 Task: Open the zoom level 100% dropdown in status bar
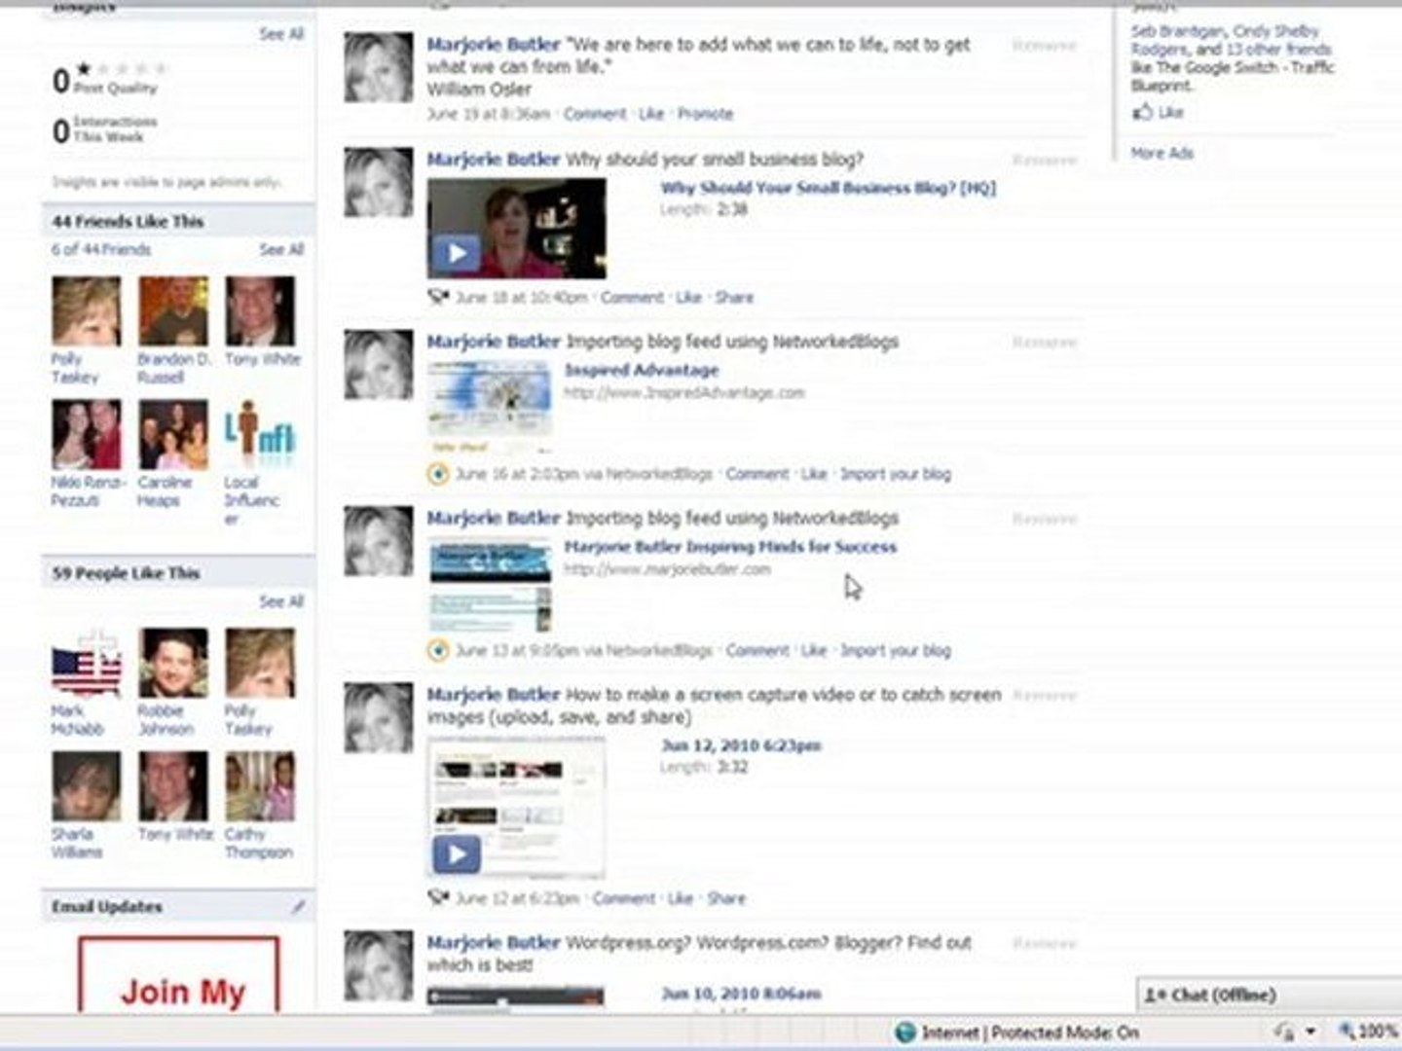tap(1367, 1032)
